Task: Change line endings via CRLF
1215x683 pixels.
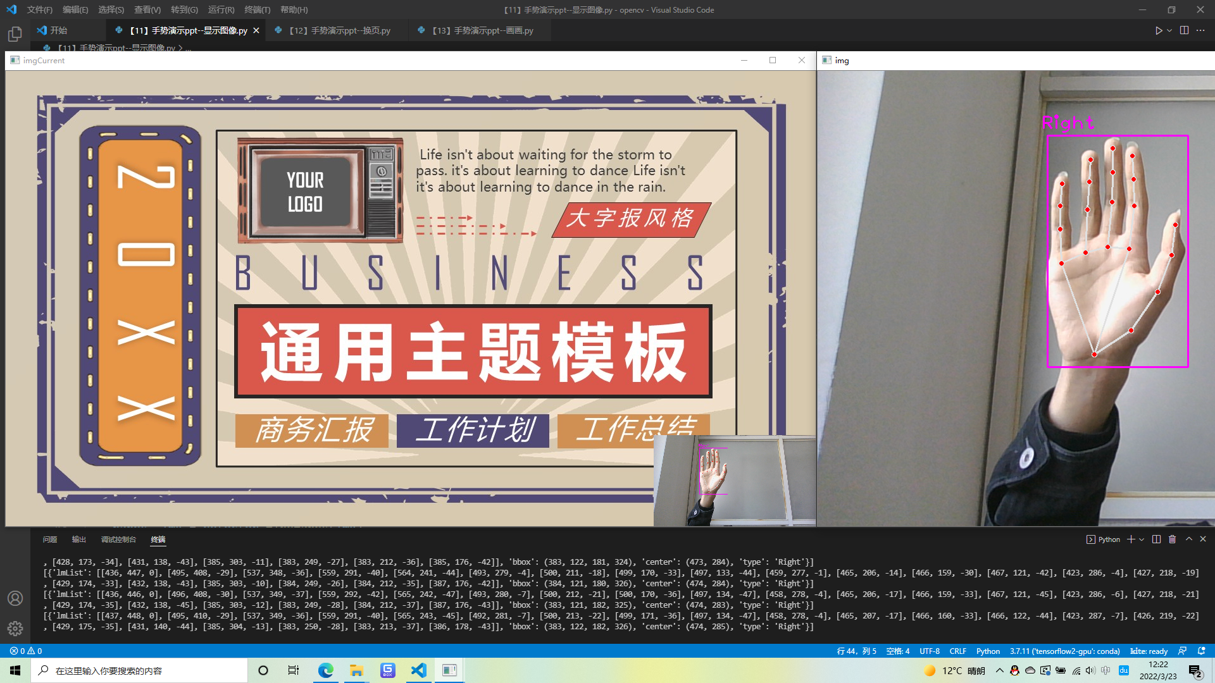Action: tap(958, 651)
